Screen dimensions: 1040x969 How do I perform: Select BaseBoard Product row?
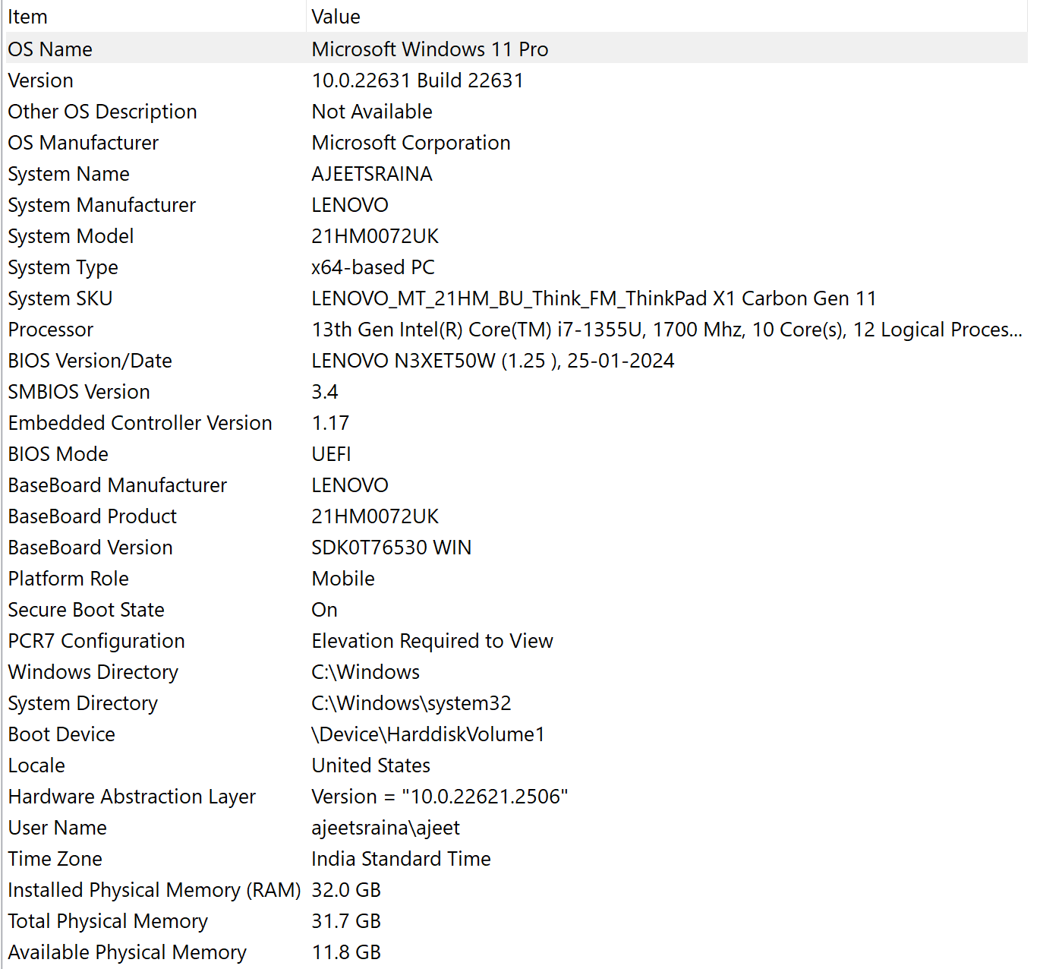pyautogui.click(x=517, y=516)
